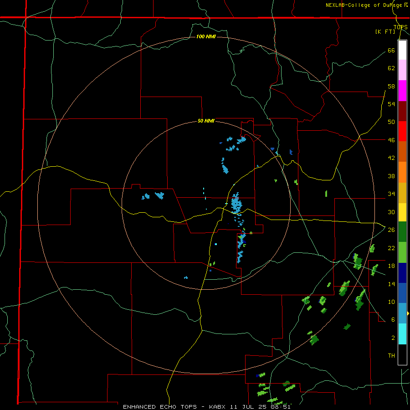This screenshot has height=410, width=410.
Task: Select the dark green legend swatch
Action: click(402, 232)
